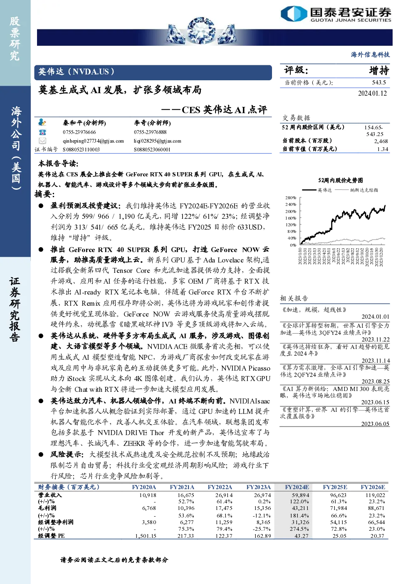This screenshot has height=584, width=413.
Task: Click the 摘要 heading
Action: pyautogui.click(x=45, y=194)
